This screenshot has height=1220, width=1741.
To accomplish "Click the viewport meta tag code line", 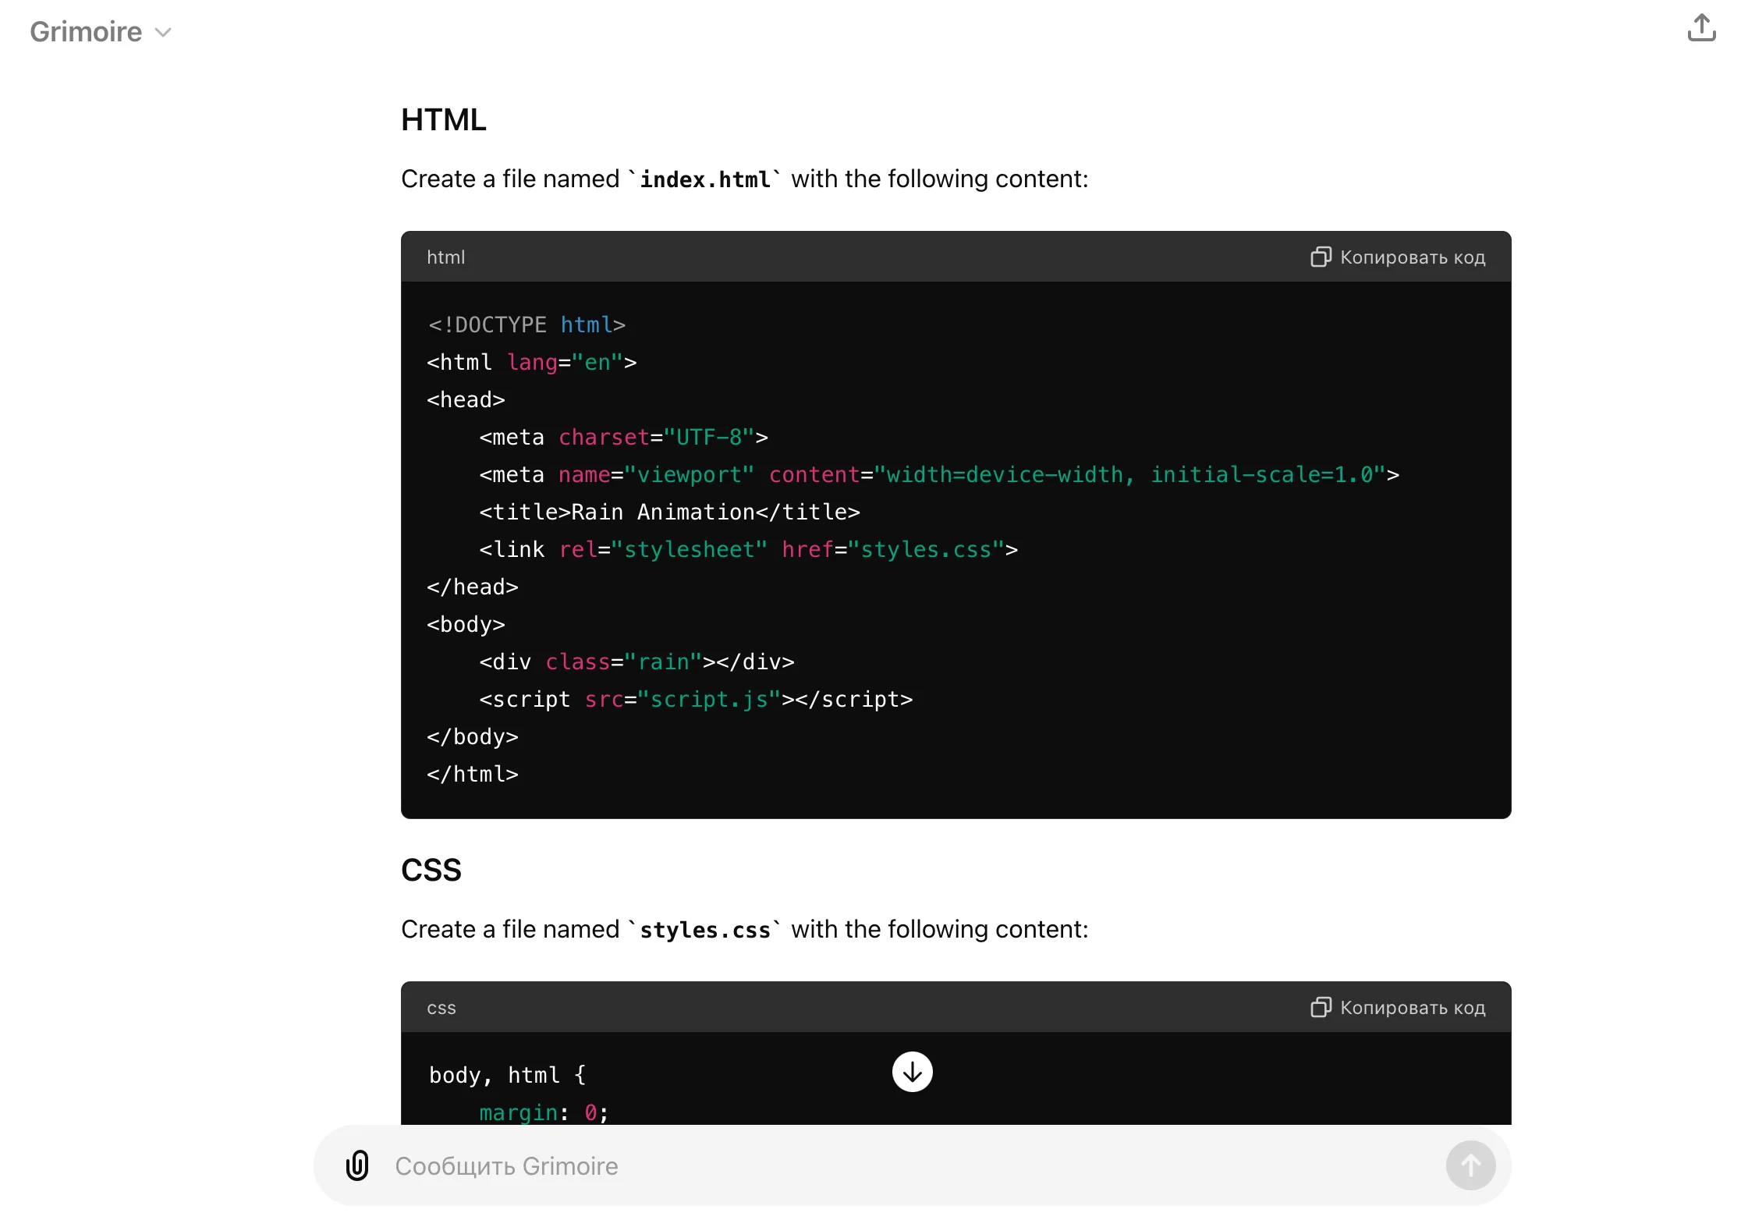I will pyautogui.click(x=938, y=475).
